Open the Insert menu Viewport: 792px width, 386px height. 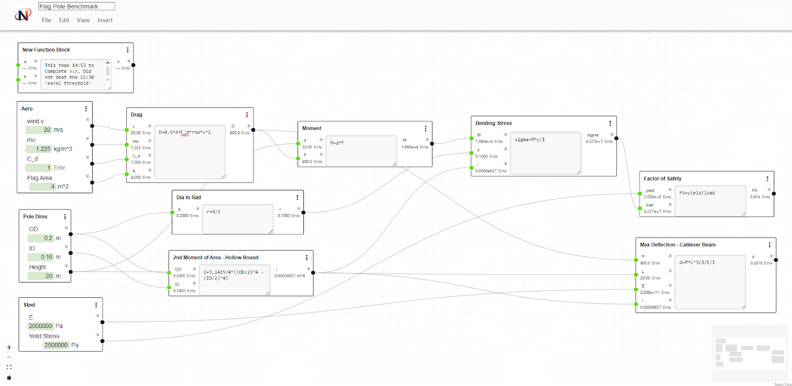105,20
